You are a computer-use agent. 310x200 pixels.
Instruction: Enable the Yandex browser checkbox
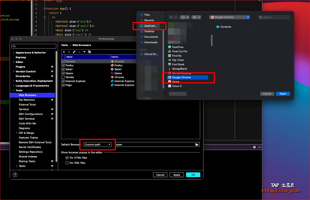(63, 77)
